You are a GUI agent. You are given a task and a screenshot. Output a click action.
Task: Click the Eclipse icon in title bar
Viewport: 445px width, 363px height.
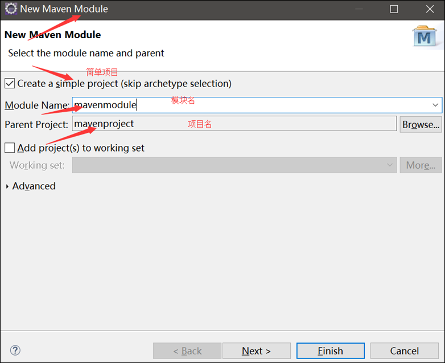11,9
